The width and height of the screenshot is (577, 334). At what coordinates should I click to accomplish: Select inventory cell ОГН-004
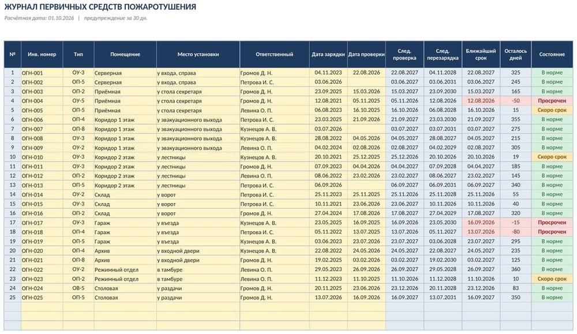tap(42, 101)
